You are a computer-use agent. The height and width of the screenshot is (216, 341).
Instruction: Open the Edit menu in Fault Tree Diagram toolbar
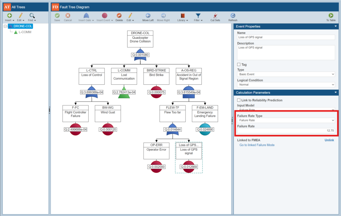coord(130,17)
